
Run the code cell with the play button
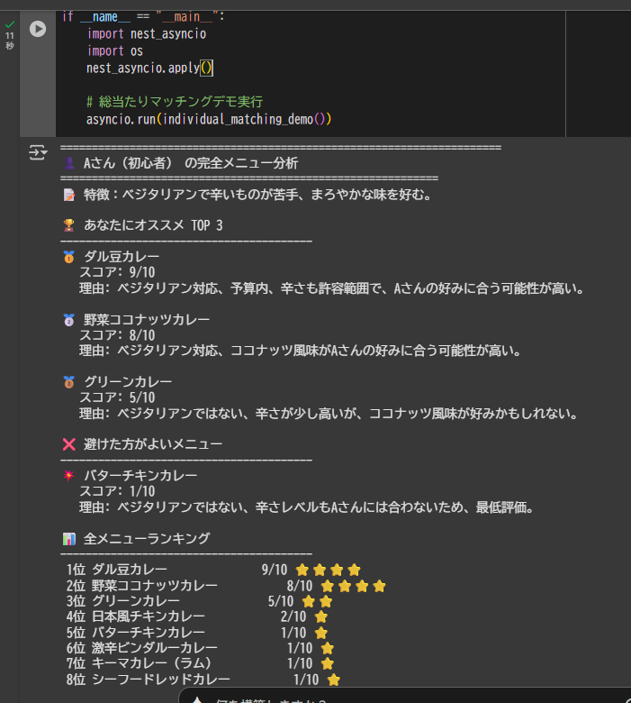click(38, 29)
